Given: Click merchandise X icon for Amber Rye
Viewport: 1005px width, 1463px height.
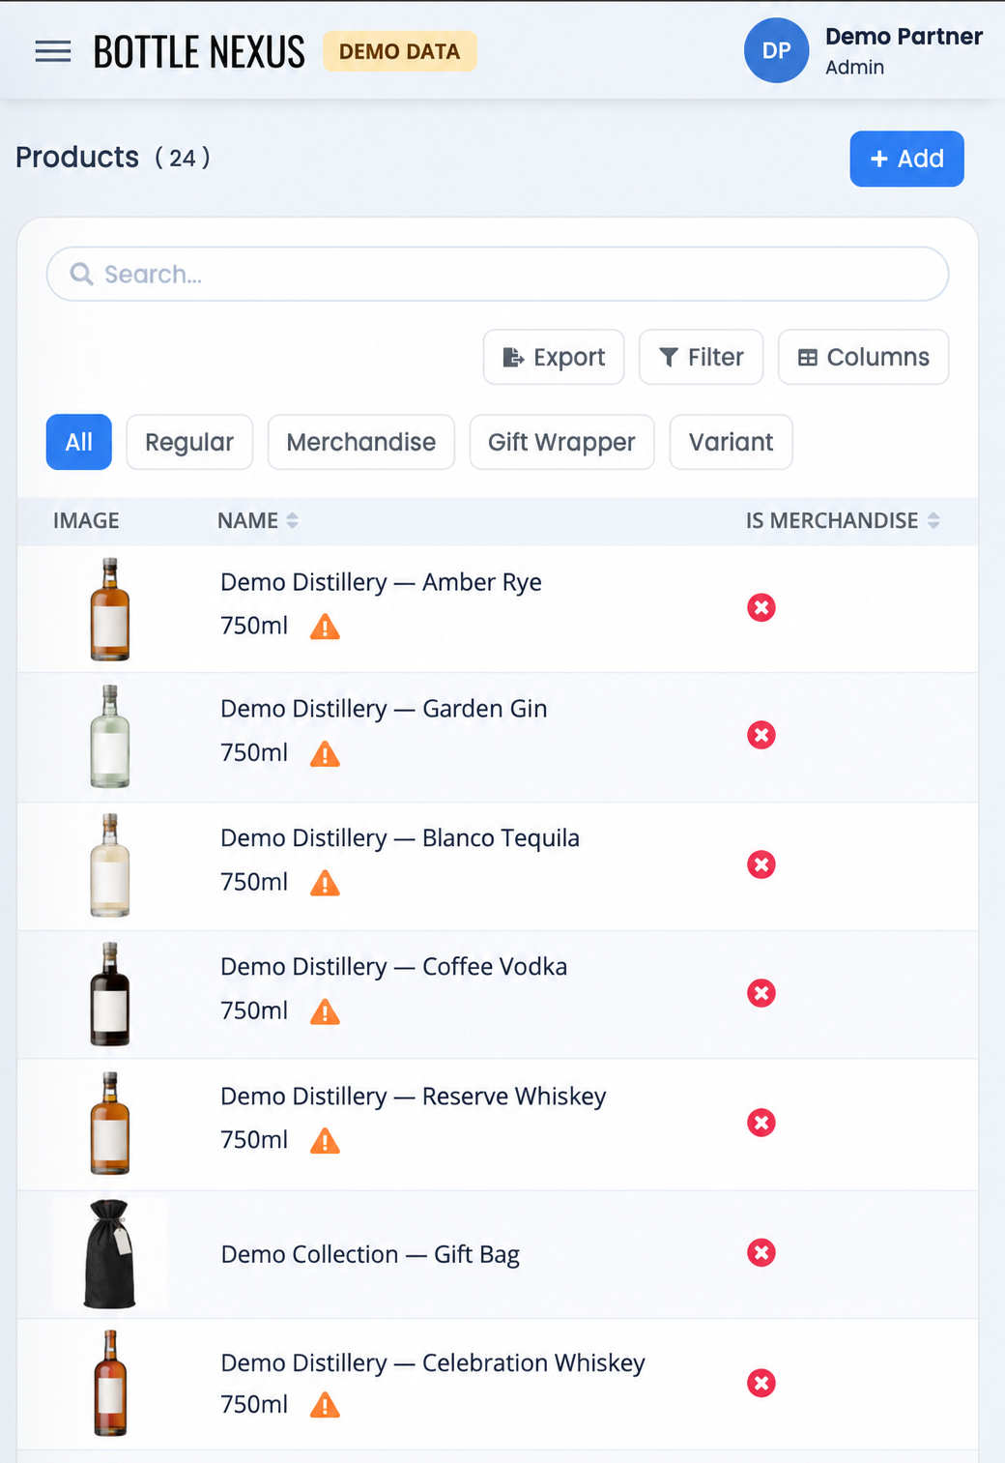Looking at the screenshot, I should click(761, 607).
